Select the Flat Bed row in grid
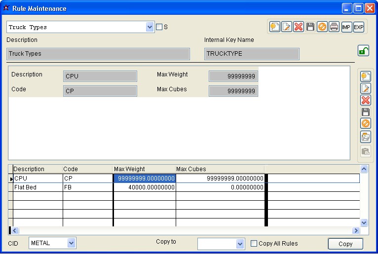Image resolution: width=378 pixels, height=254 pixels. 38,187
